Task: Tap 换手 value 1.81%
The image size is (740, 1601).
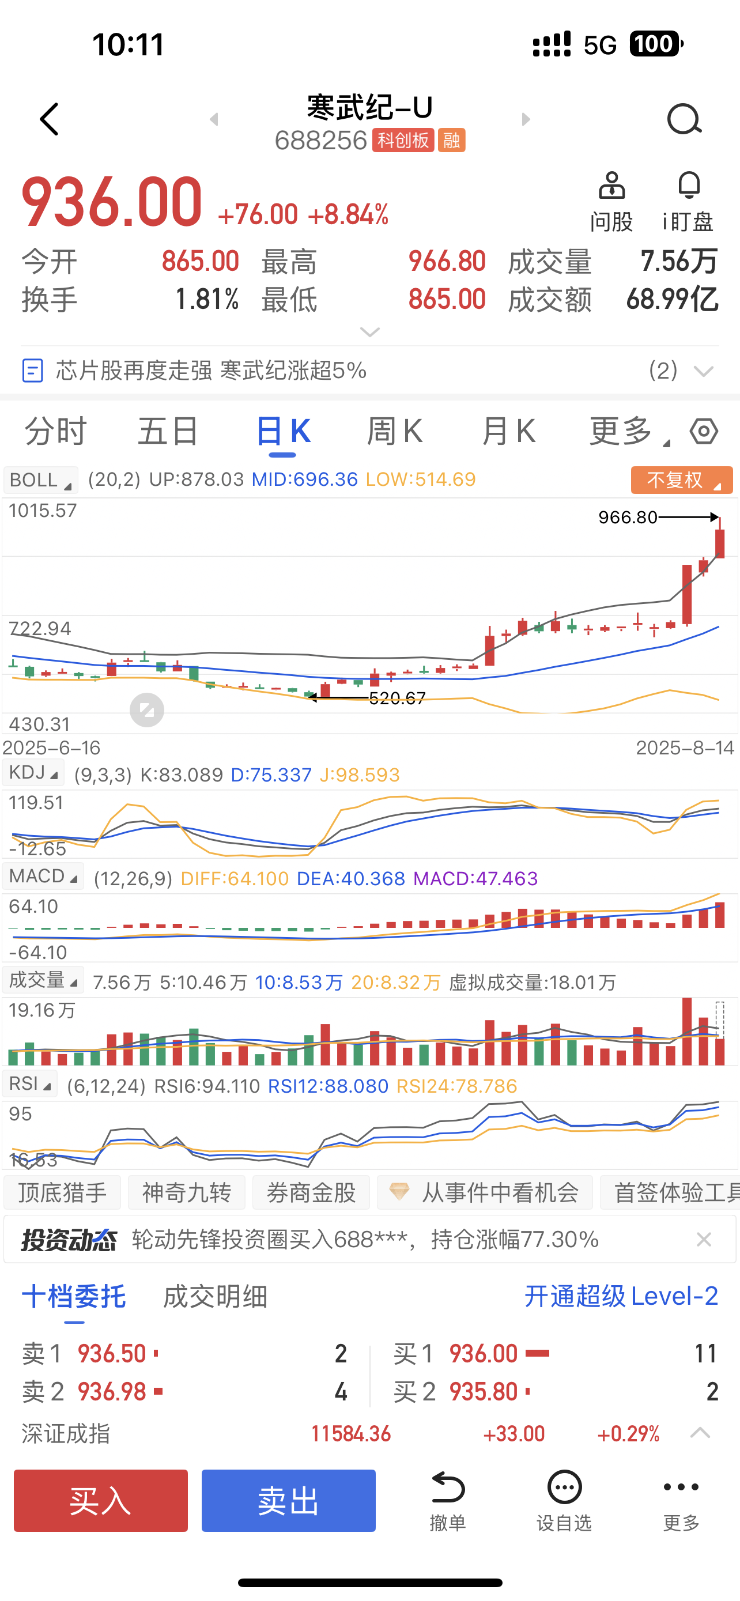Action: (207, 300)
